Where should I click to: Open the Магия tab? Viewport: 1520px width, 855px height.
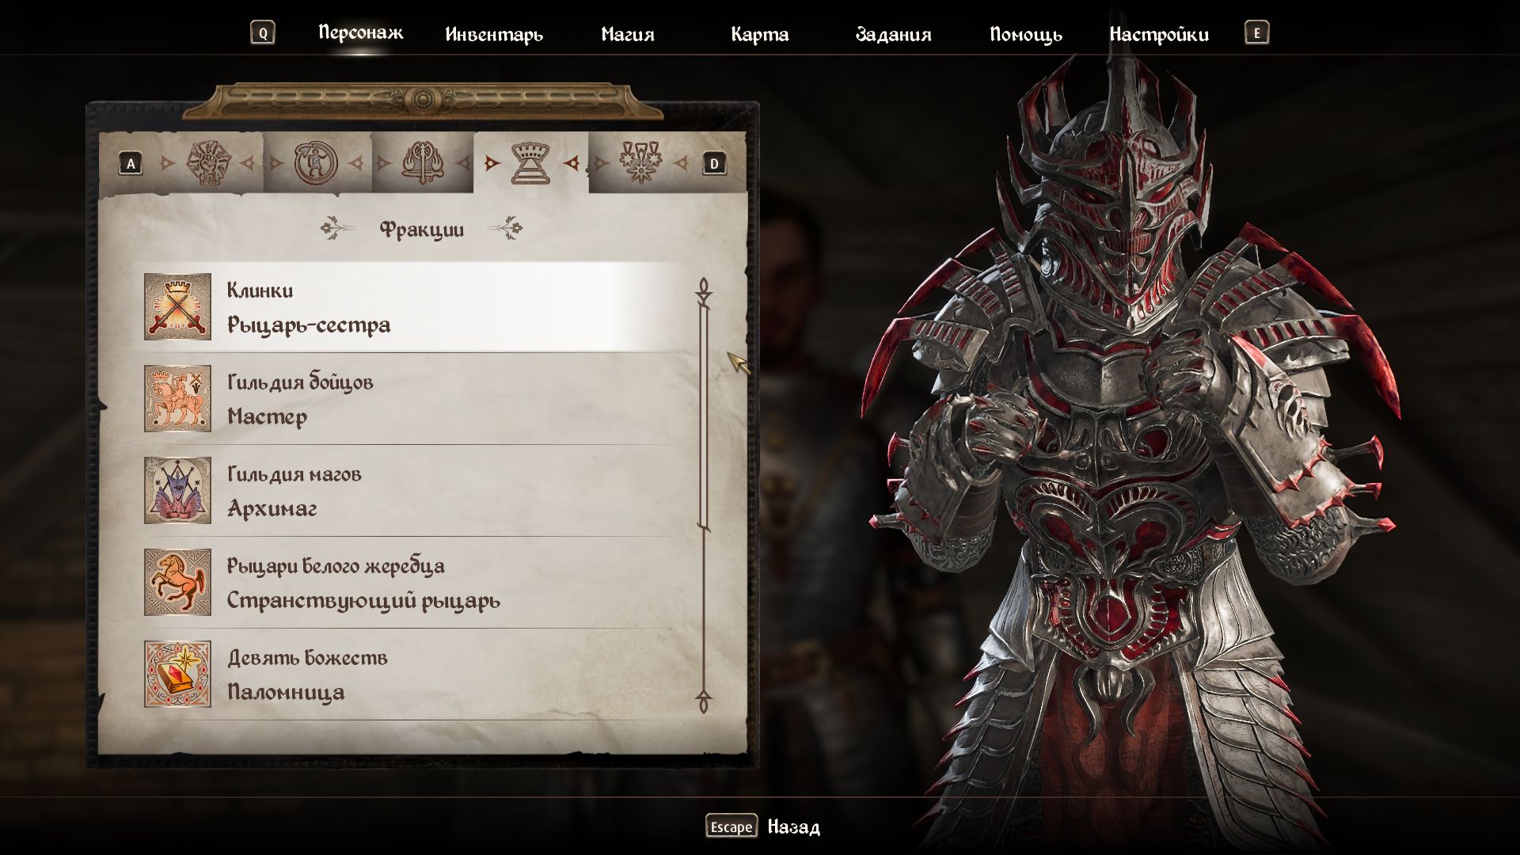[x=627, y=34]
